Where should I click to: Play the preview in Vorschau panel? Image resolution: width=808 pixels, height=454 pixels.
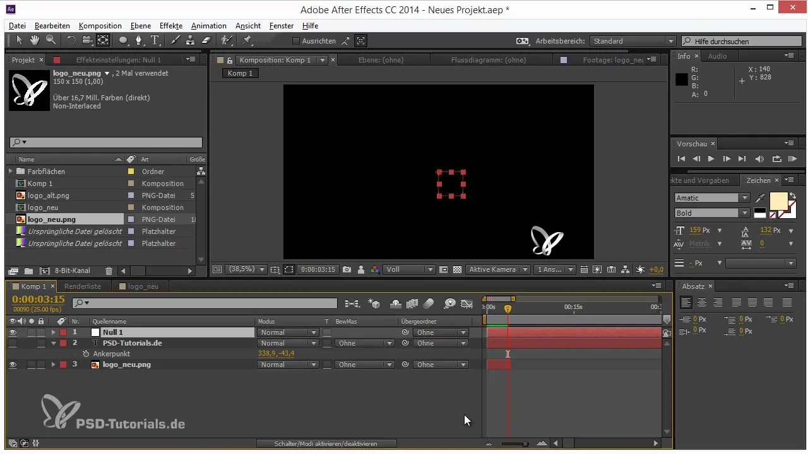pyautogui.click(x=711, y=159)
